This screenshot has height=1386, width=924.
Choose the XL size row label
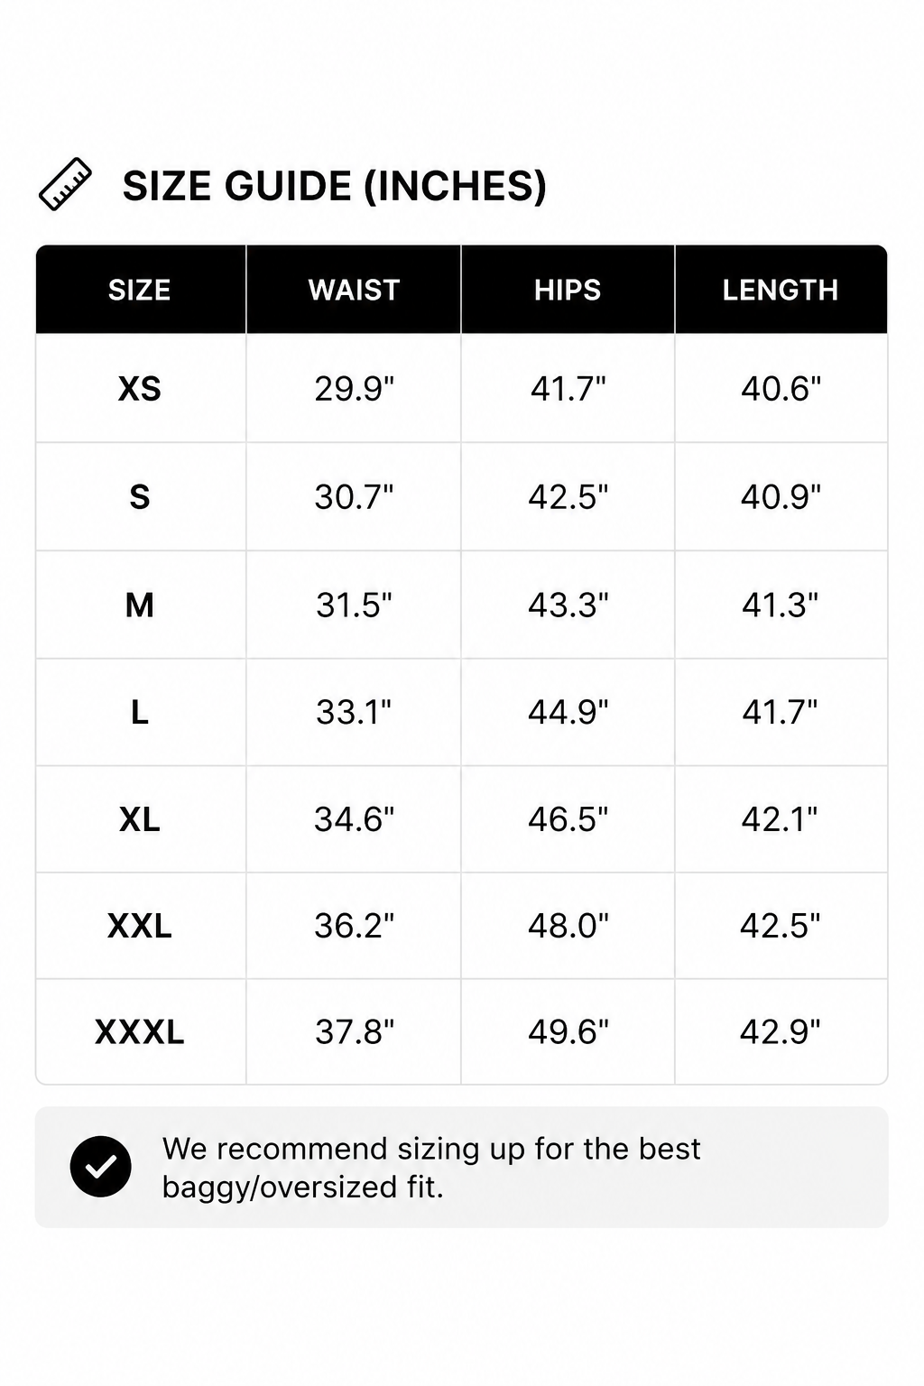pos(140,819)
